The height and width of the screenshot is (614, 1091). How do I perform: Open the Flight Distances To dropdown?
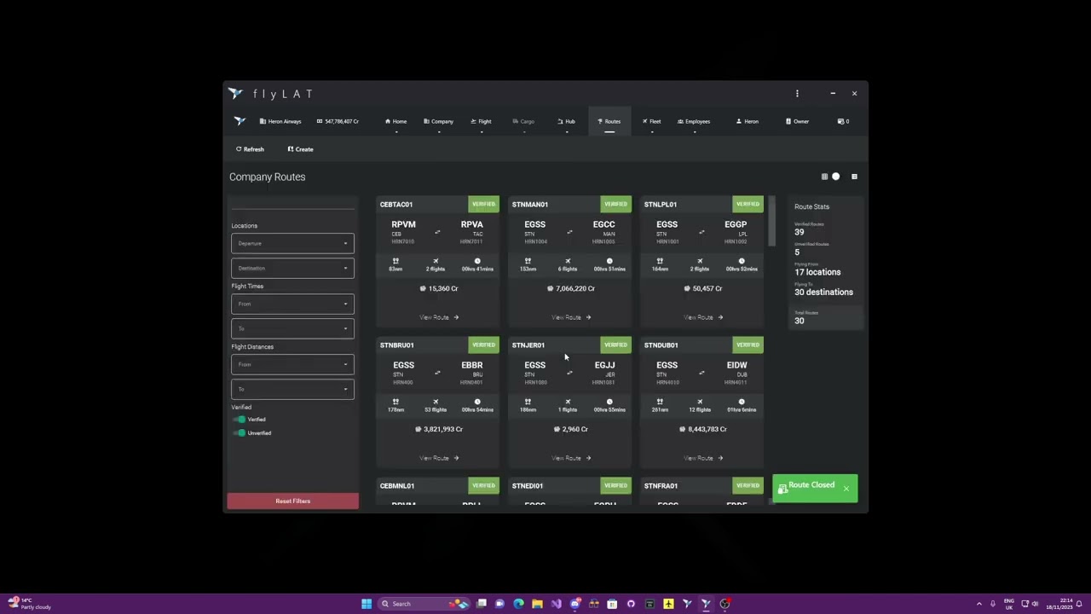pos(292,389)
